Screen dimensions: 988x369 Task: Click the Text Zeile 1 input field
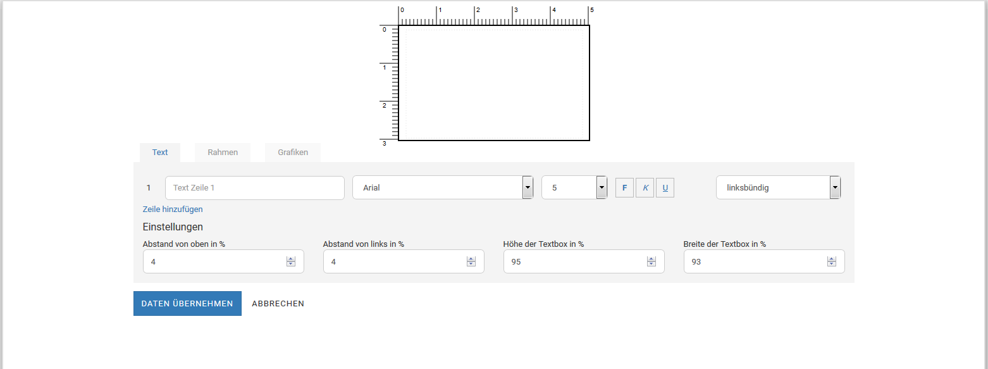click(x=255, y=188)
